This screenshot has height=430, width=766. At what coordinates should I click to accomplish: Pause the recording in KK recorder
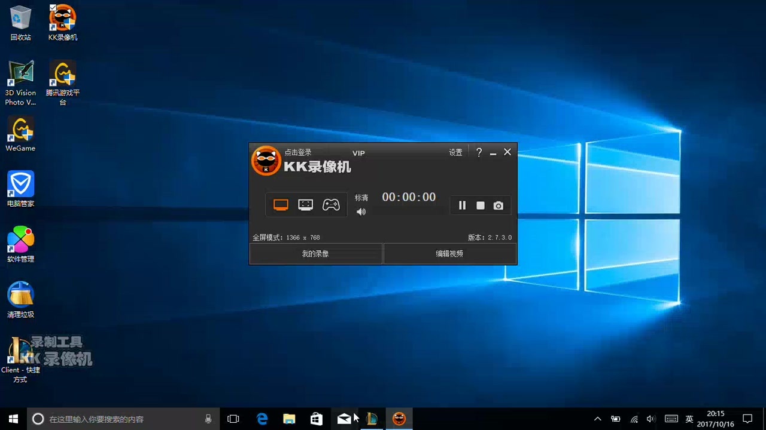(x=462, y=205)
